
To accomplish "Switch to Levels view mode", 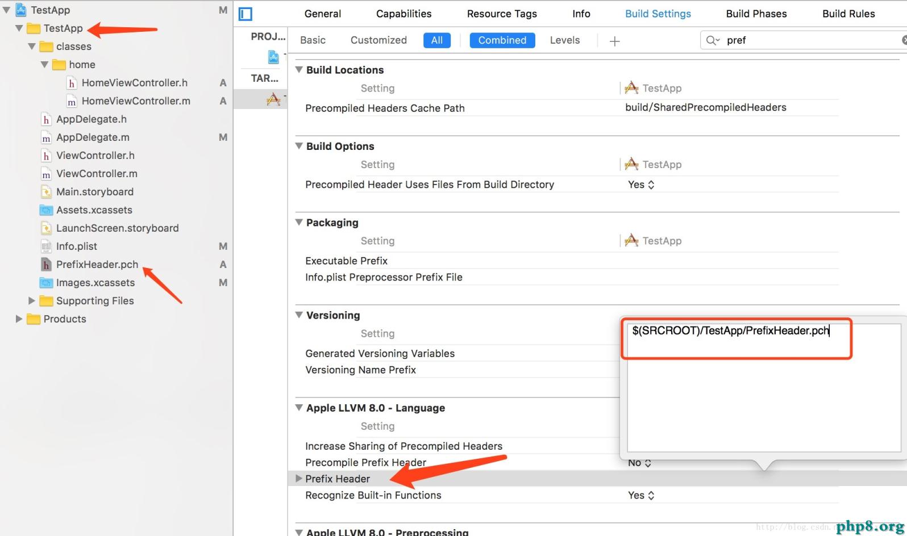I will (x=564, y=40).
